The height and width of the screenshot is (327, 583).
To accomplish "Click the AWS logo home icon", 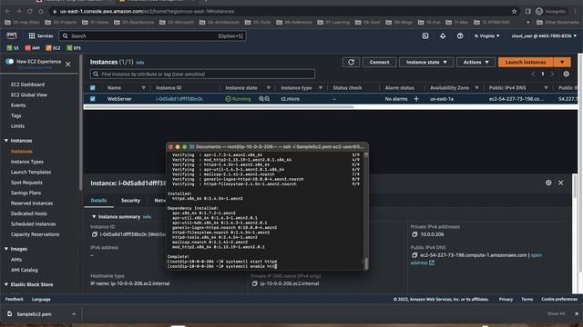I will click(12, 35).
